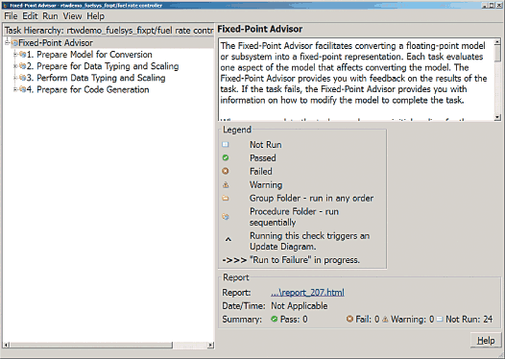The image size is (505, 359).
Task: Click the folder icon of Perform Data Typing and Scaling
Action: (22, 78)
